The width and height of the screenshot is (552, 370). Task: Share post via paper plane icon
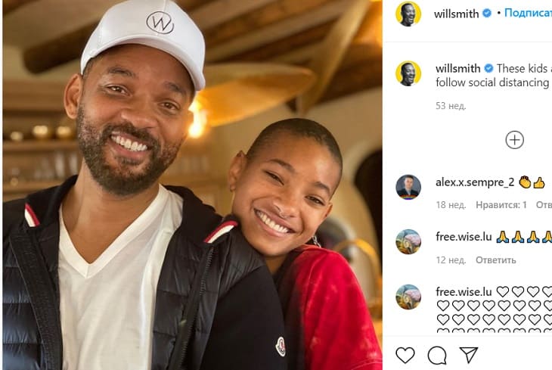469,355
